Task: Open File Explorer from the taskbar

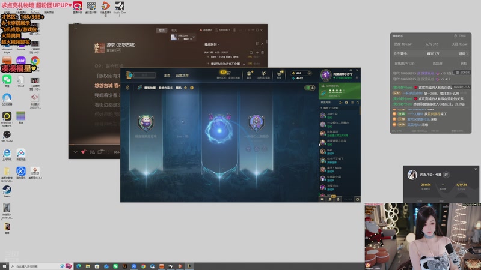Action: pos(88,266)
